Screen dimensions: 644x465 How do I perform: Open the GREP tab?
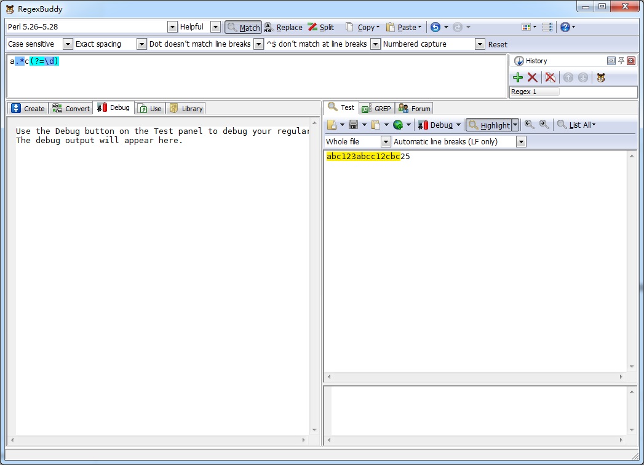pos(376,109)
